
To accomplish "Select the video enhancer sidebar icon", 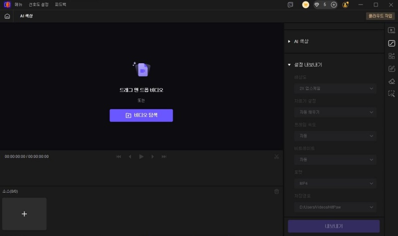I will pyautogui.click(x=392, y=30).
